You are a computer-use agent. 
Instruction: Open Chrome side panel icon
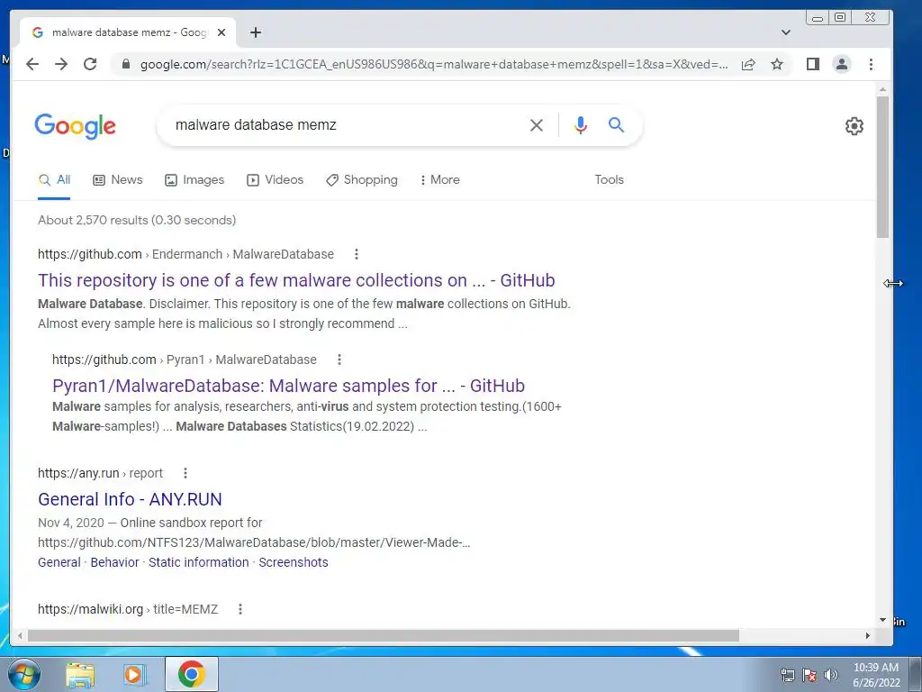pos(813,64)
